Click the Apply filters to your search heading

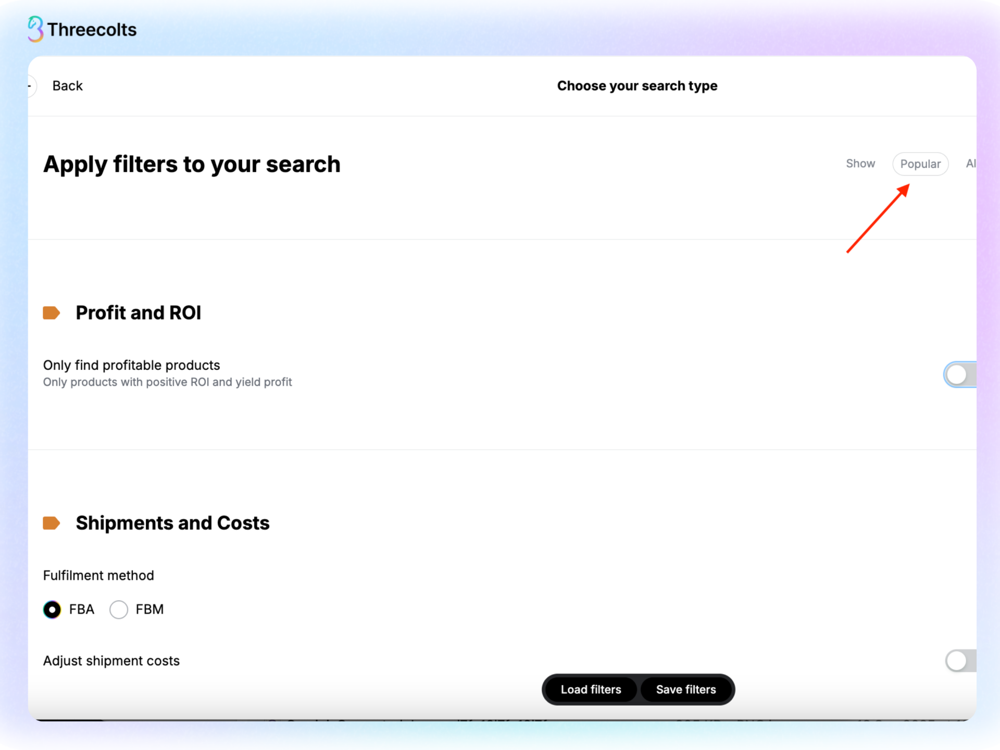[192, 165]
